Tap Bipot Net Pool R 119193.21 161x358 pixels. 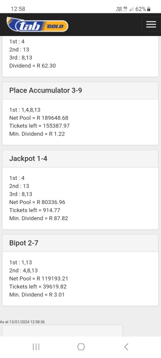(x=39, y=278)
